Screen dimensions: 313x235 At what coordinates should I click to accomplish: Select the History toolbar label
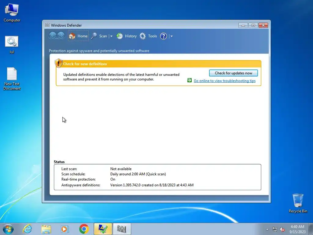tap(131, 36)
